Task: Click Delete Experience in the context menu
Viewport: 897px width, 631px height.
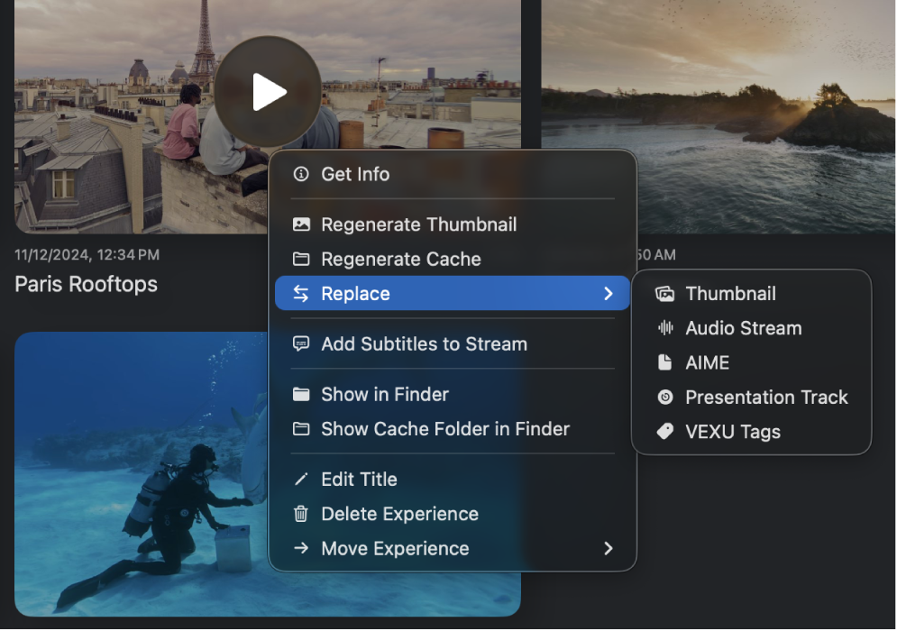Action: click(x=399, y=513)
